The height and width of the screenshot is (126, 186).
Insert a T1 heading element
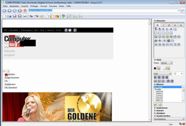(156, 29)
